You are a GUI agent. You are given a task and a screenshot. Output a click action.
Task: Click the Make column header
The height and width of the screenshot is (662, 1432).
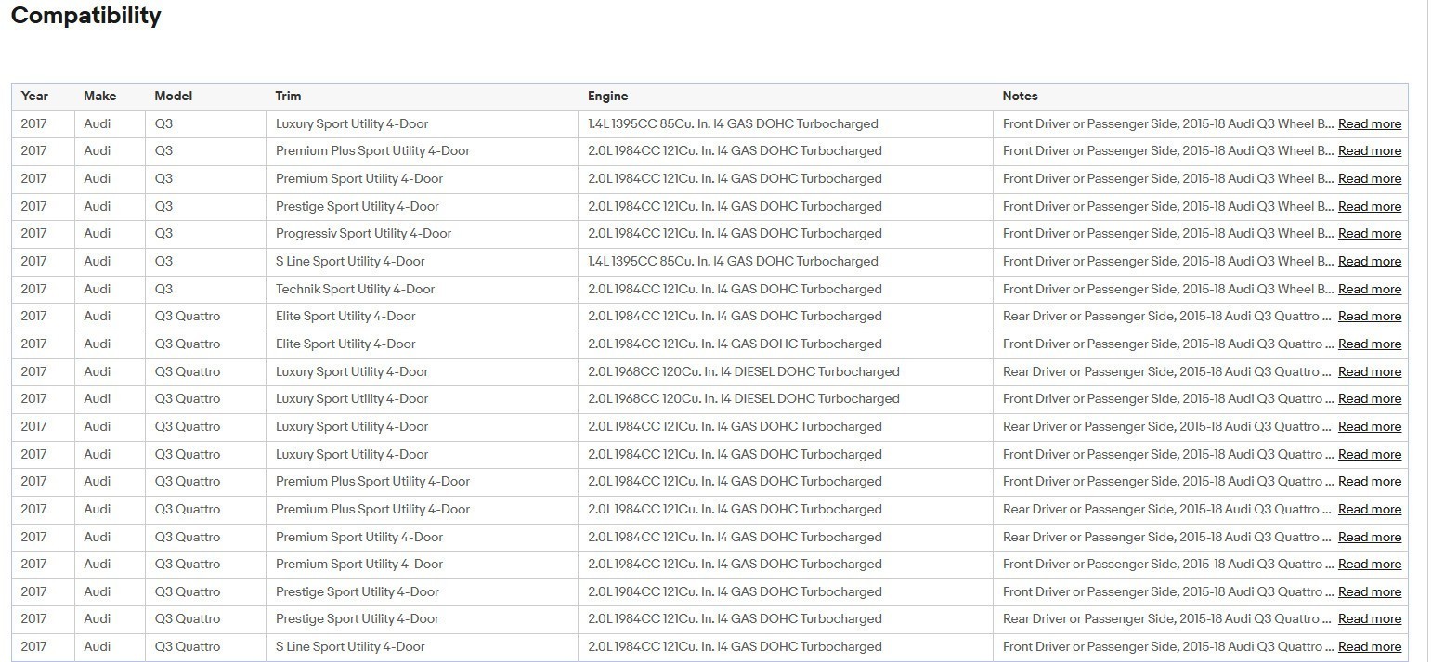(x=99, y=96)
